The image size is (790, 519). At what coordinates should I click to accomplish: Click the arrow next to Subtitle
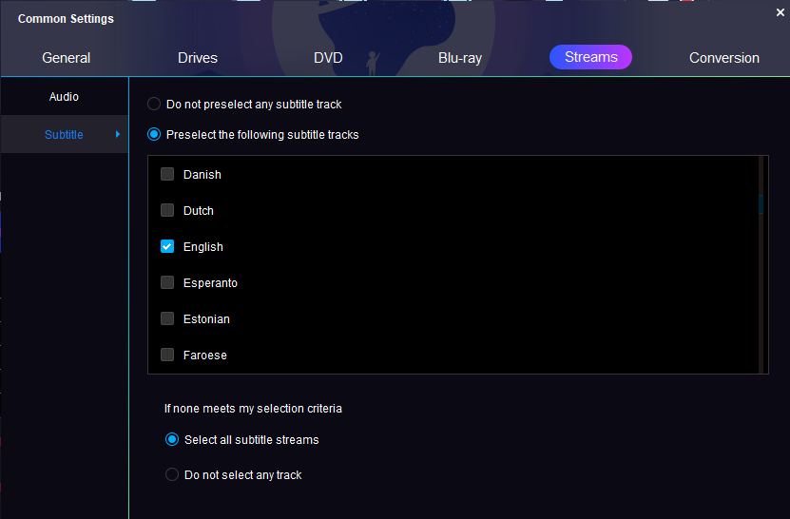(x=118, y=135)
